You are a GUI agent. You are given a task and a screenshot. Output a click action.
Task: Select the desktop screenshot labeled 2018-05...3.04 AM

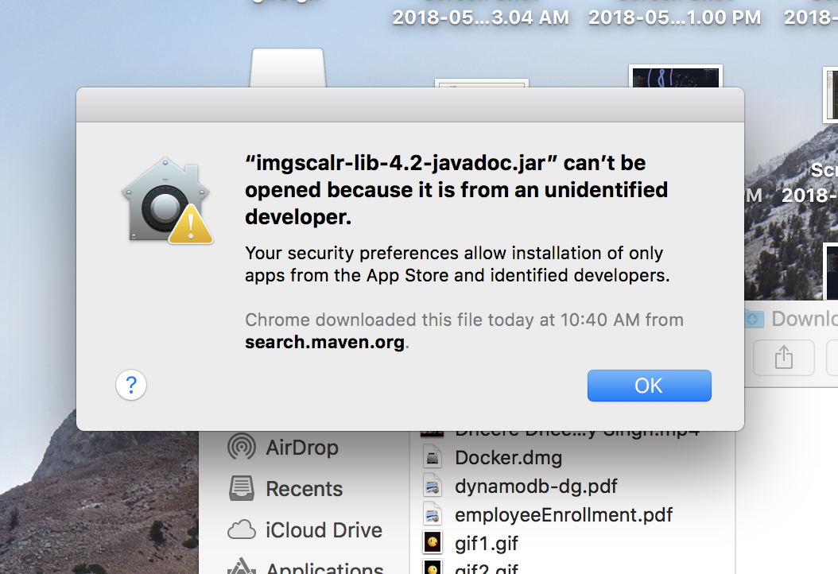(480, 17)
